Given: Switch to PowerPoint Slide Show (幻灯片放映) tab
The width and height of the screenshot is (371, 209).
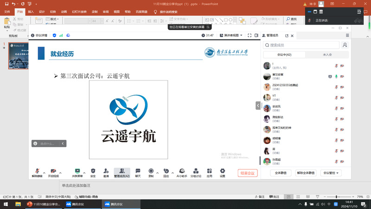Looking at the screenshot, I should pyautogui.click(x=79, y=12).
